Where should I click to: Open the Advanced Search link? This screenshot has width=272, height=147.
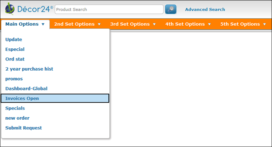[x=205, y=9]
